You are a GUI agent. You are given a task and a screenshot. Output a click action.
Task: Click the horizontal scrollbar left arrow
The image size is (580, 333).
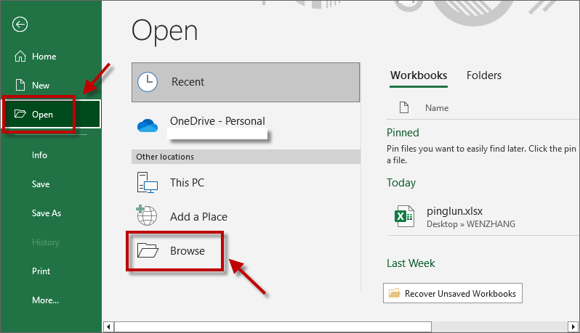[x=108, y=326]
